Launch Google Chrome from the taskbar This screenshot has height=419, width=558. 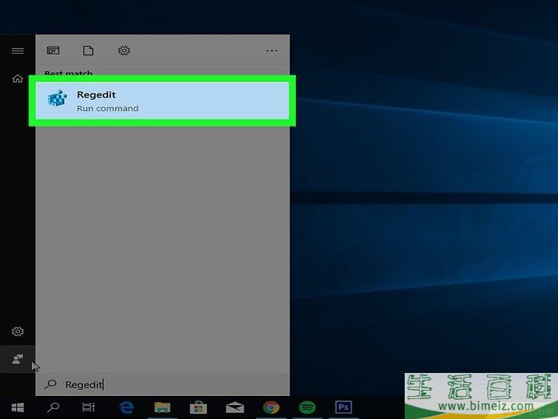271,407
